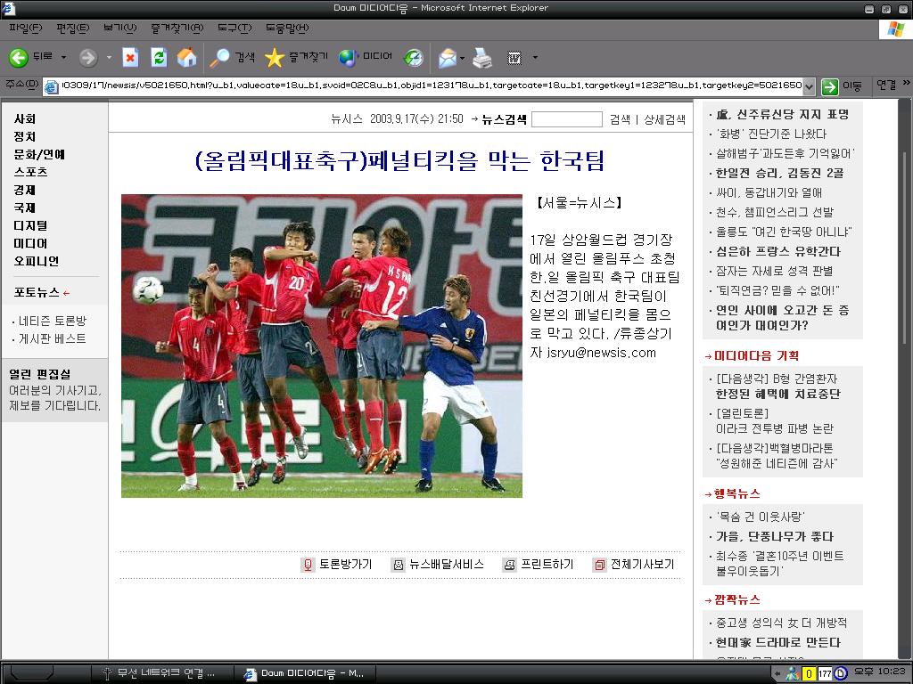
Task: Click the 뉴스검색 text input field
Action: coord(566,119)
